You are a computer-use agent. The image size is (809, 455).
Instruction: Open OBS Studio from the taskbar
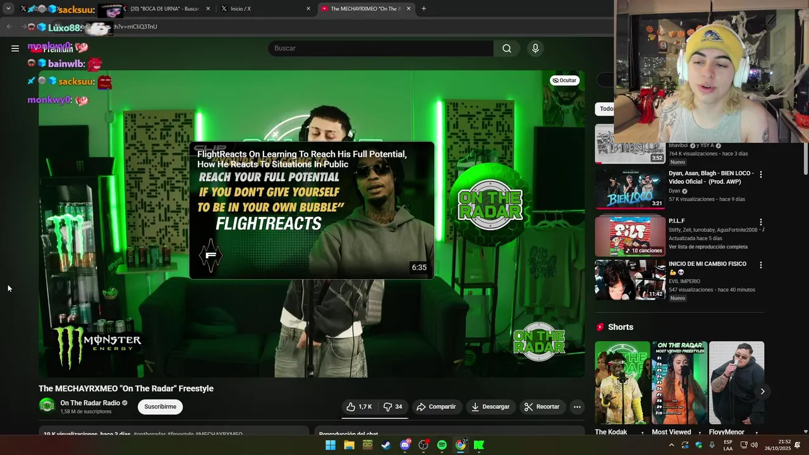point(423,445)
